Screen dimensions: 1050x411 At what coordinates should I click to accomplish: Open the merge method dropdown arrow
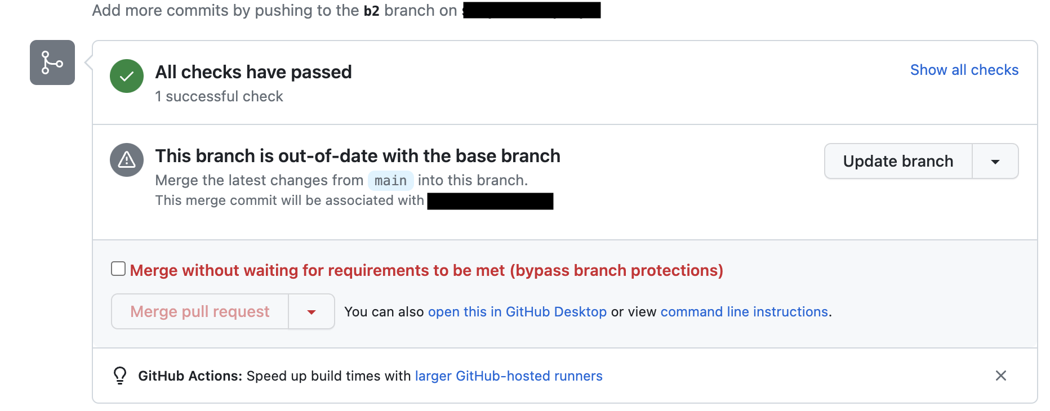[311, 311]
